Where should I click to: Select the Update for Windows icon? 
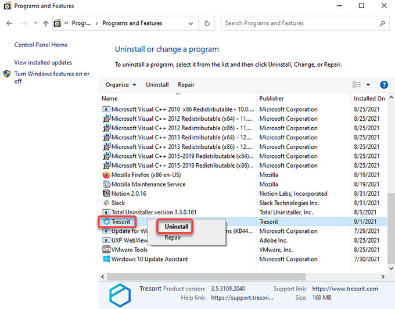click(x=106, y=231)
